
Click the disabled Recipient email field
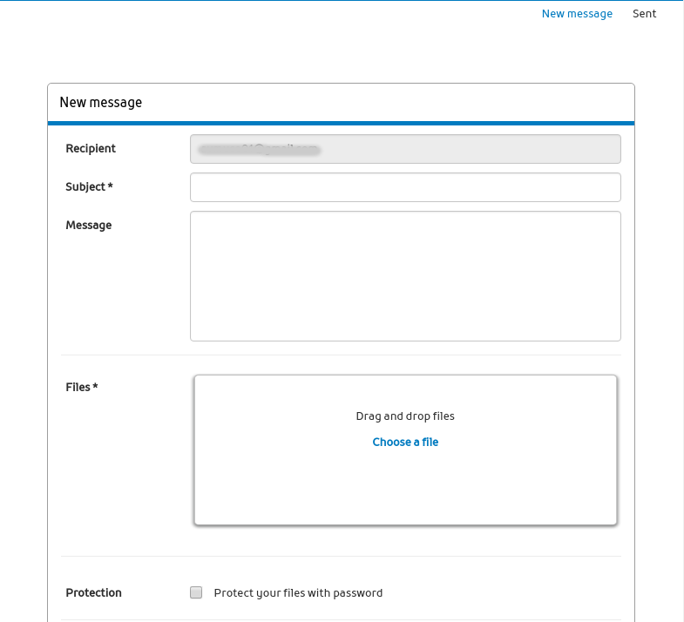405,149
